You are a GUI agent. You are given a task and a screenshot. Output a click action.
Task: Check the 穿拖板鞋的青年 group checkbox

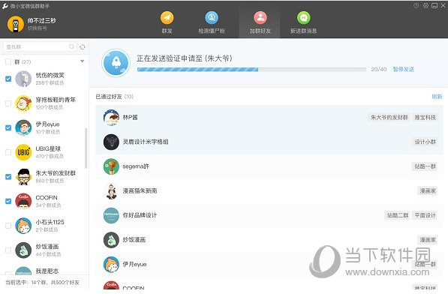[x=8, y=103]
